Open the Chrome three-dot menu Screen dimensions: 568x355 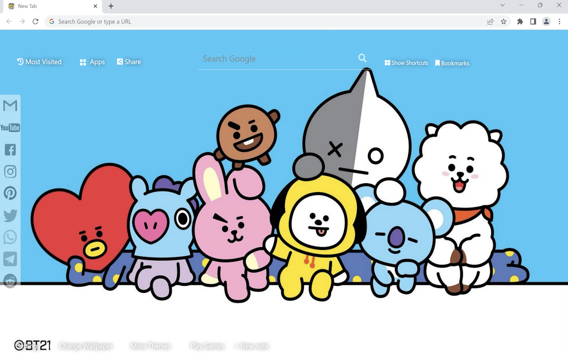coord(560,21)
